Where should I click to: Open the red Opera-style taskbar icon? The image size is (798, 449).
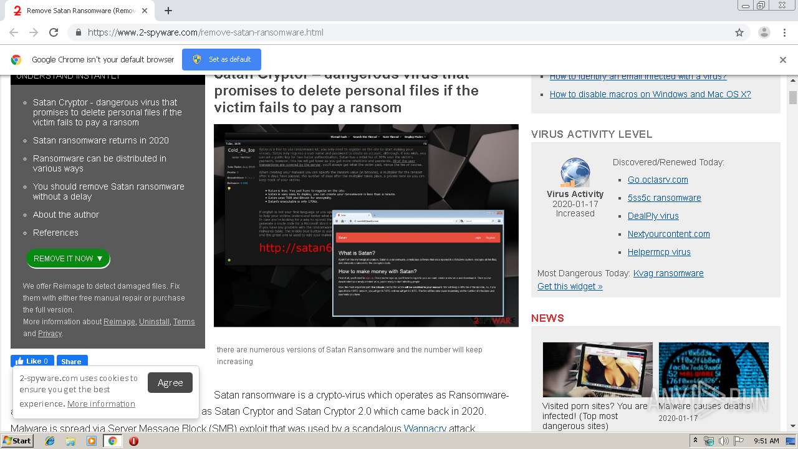[133, 441]
